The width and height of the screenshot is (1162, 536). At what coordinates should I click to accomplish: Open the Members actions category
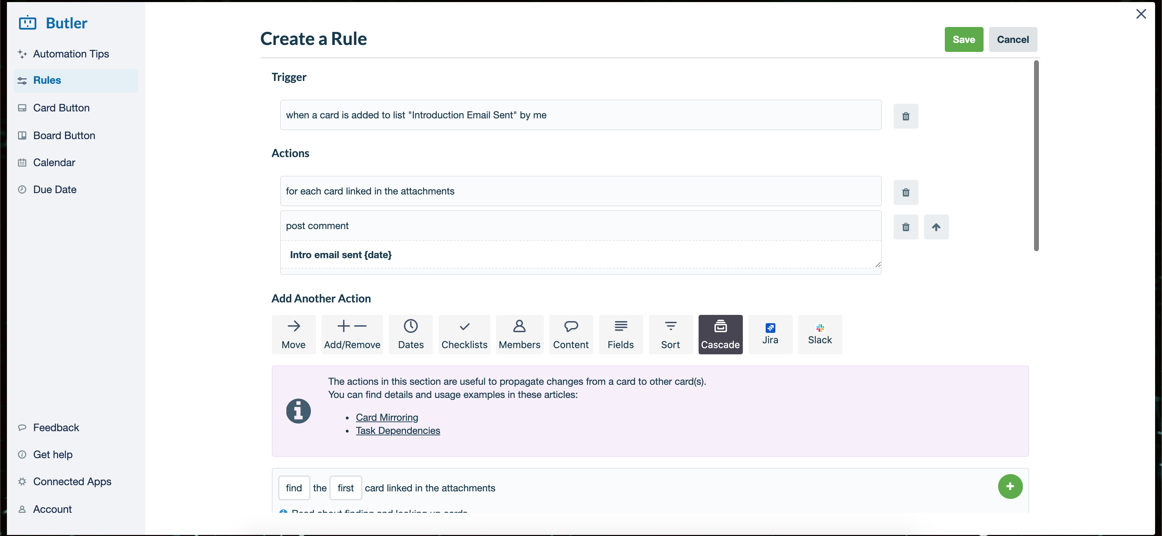tap(520, 334)
